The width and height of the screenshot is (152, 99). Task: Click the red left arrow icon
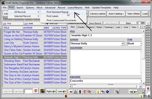pyautogui.click(x=71, y=92)
